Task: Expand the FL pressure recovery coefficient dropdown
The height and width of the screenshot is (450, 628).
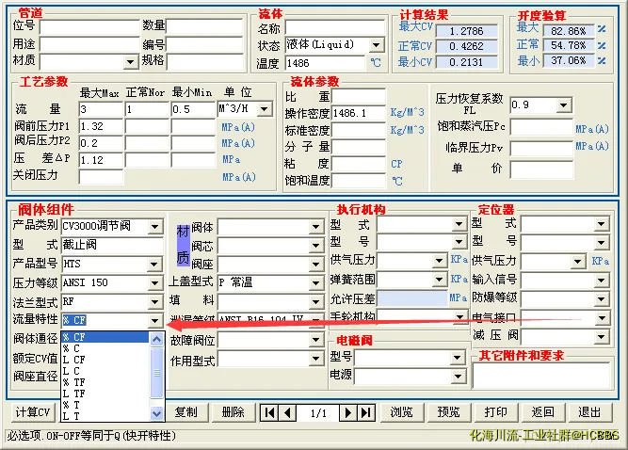Action: click(566, 104)
